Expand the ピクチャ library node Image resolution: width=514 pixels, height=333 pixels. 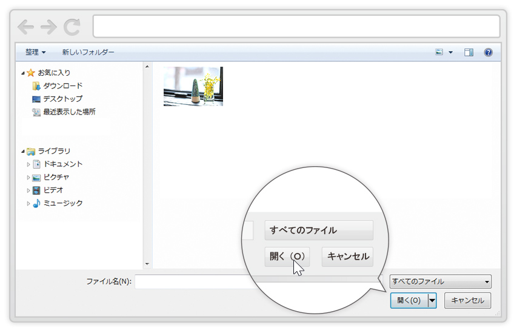pyautogui.click(x=28, y=178)
